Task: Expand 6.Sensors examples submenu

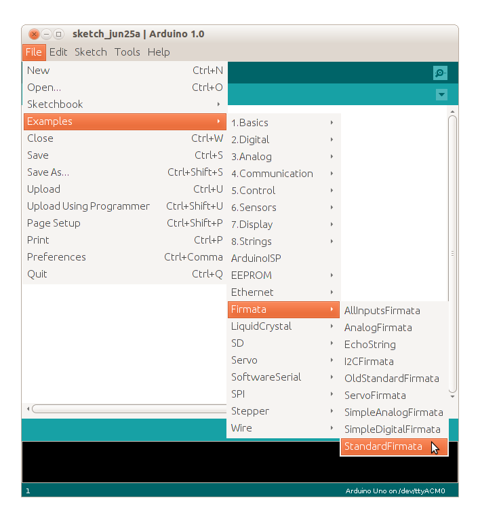Action: click(x=283, y=208)
